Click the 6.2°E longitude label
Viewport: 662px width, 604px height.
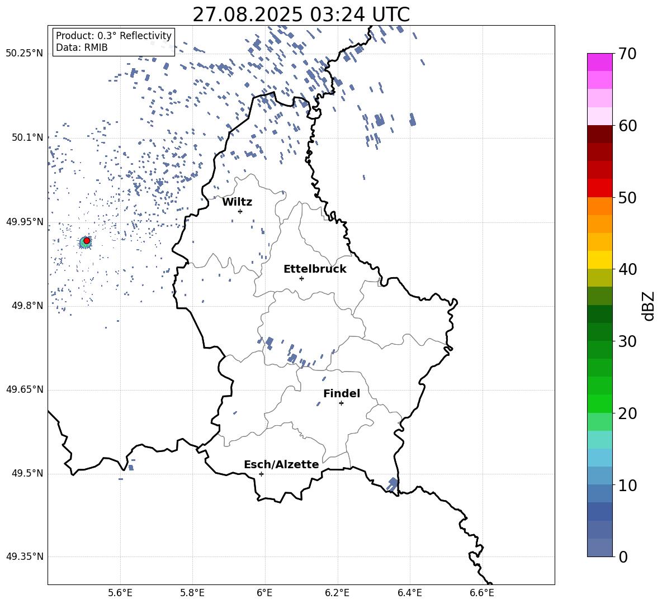point(337,593)
